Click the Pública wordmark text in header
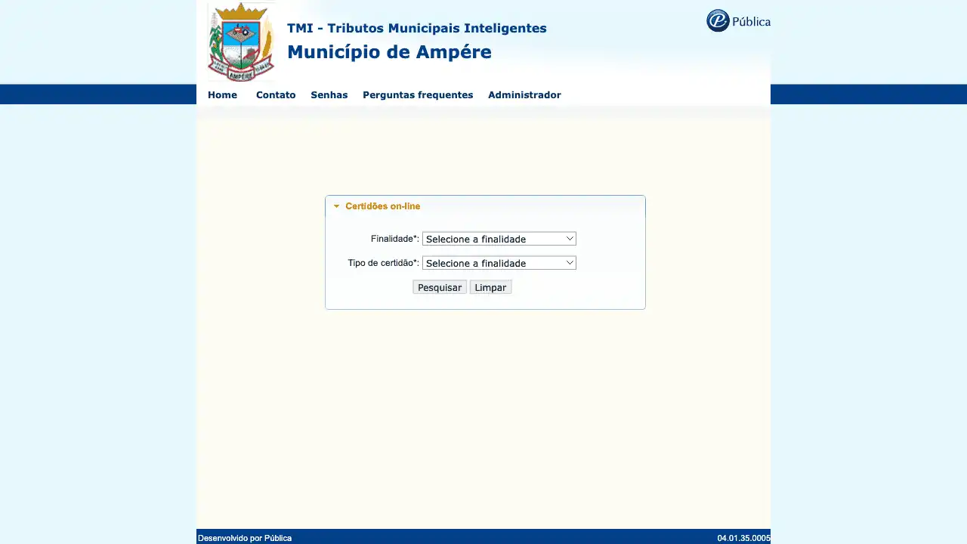The height and width of the screenshot is (544, 967). point(751,22)
